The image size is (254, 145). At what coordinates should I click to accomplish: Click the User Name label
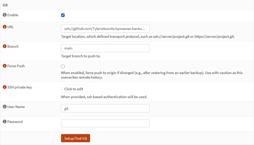(x=16, y=107)
